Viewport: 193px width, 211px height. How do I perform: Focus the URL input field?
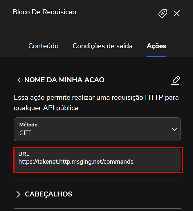tap(98, 160)
